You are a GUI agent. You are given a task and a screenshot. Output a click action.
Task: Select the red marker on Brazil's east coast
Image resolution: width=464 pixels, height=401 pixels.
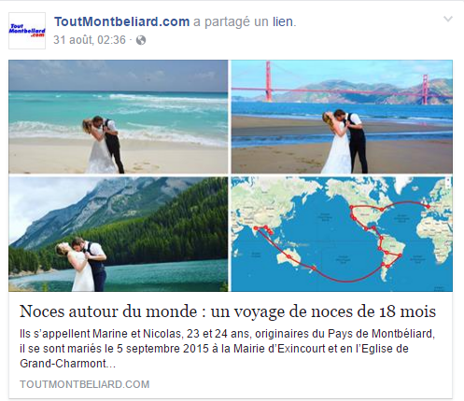(400, 256)
